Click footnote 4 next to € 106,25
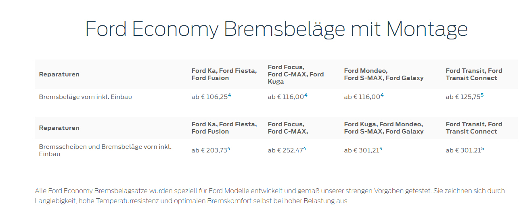The width and height of the screenshot is (519, 214). [229, 95]
